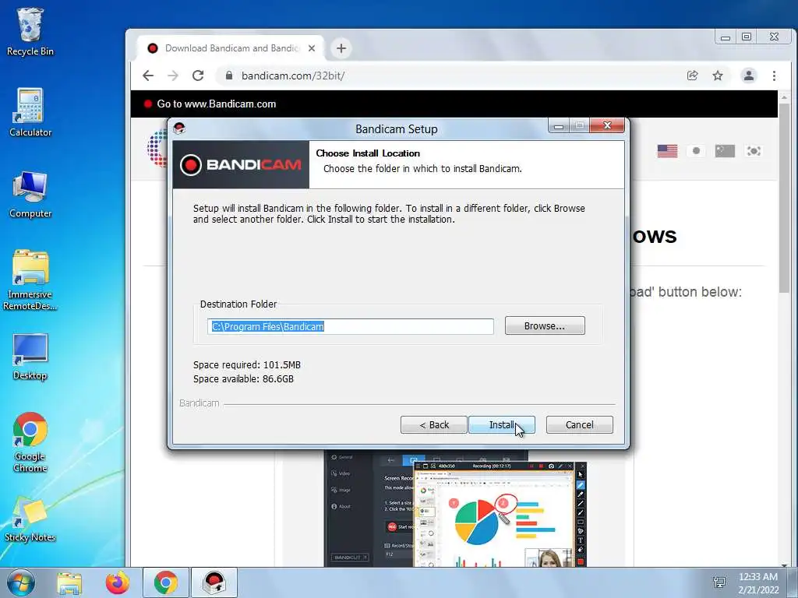Click the Destination Folder path field
This screenshot has height=598, width=798.
click(350, 326)
